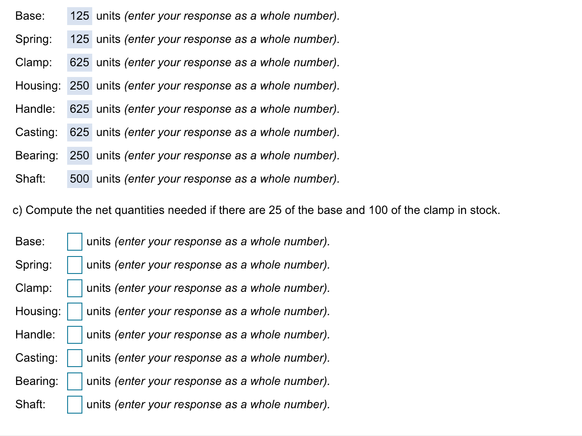The height and width of the screenshot is (436, 582).
Task: Click the empty Handle input in part c
Action: click(75, 334)
